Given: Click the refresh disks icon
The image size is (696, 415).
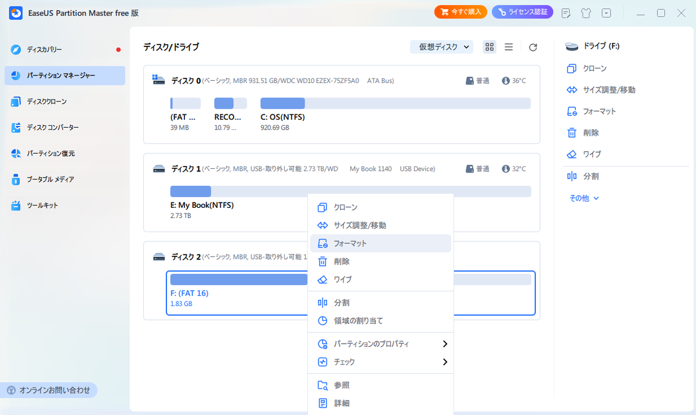Looking at the screenshot, I should point(533,47).
